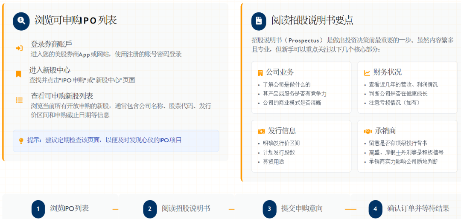
Task: Click the bullet 计划发行股数
Action: pos(279,153)
